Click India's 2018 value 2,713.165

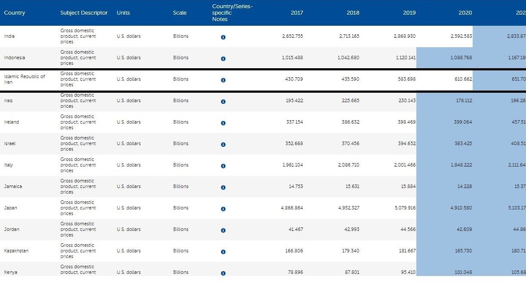coord(349,36)
